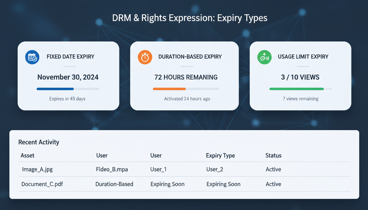The height and width of the screenshot is (210, 368).
Task: Click the Expiry Type column header
Action: tap(220, 155)
